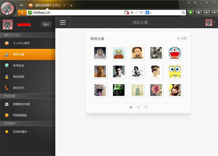
Task: Close the 推荐头像 panel via 关闭
Action: [x=182, y=38]
